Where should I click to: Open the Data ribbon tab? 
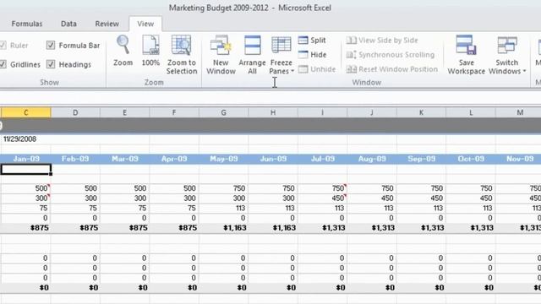[x=68, y=24]
